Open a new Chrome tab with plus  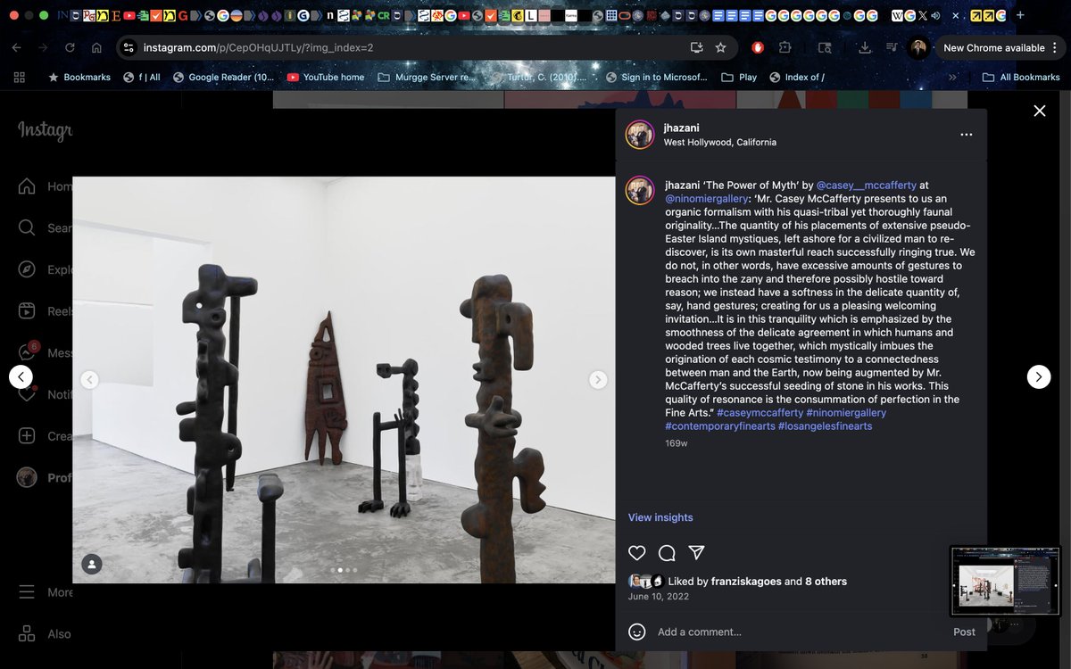[1020, 15]
